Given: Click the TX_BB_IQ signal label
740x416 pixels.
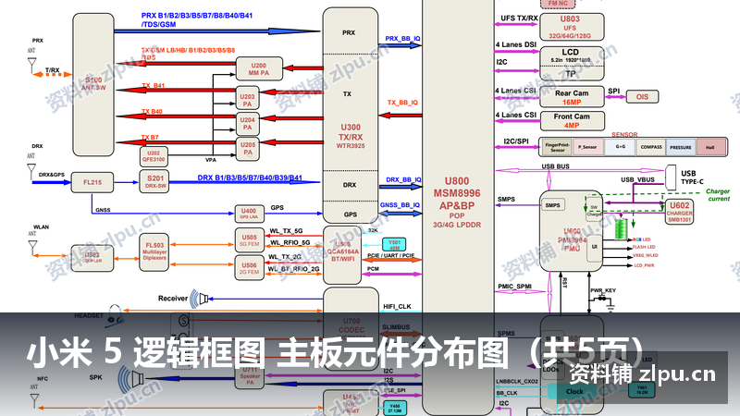Looking at the screenshot, I should click(402, 103).
